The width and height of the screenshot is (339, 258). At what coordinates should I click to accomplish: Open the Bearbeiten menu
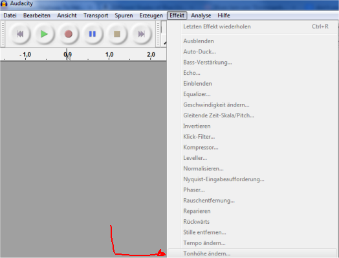tap(37, 15)
